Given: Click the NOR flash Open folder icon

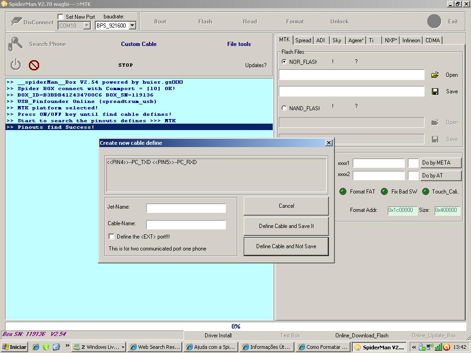Looking at the screenshot, I should [x=435, y=75].
